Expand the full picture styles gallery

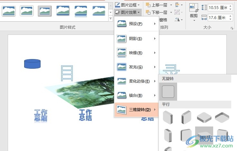tap(111, 18)
